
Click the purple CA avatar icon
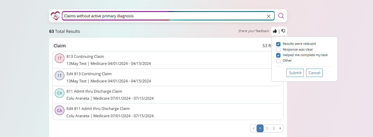60,110
